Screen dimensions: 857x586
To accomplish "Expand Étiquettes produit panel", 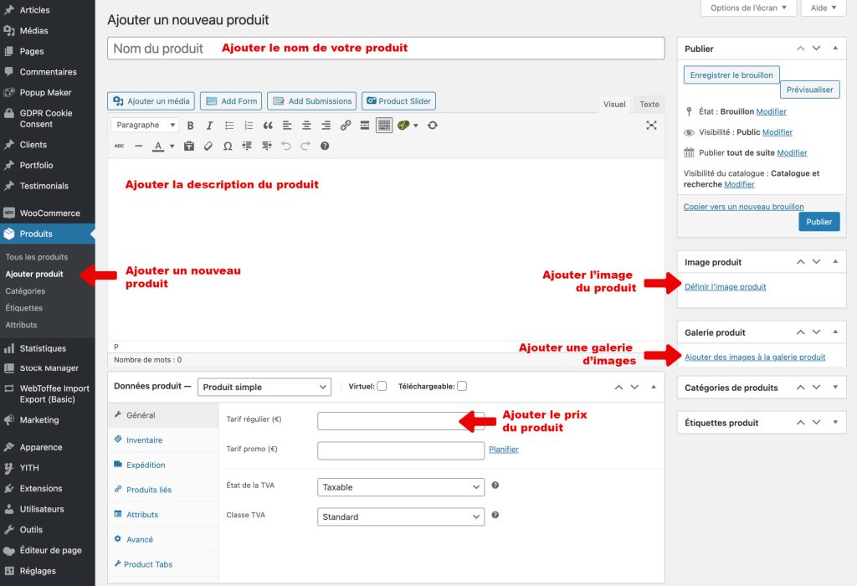I will click(x=835, y=423).
